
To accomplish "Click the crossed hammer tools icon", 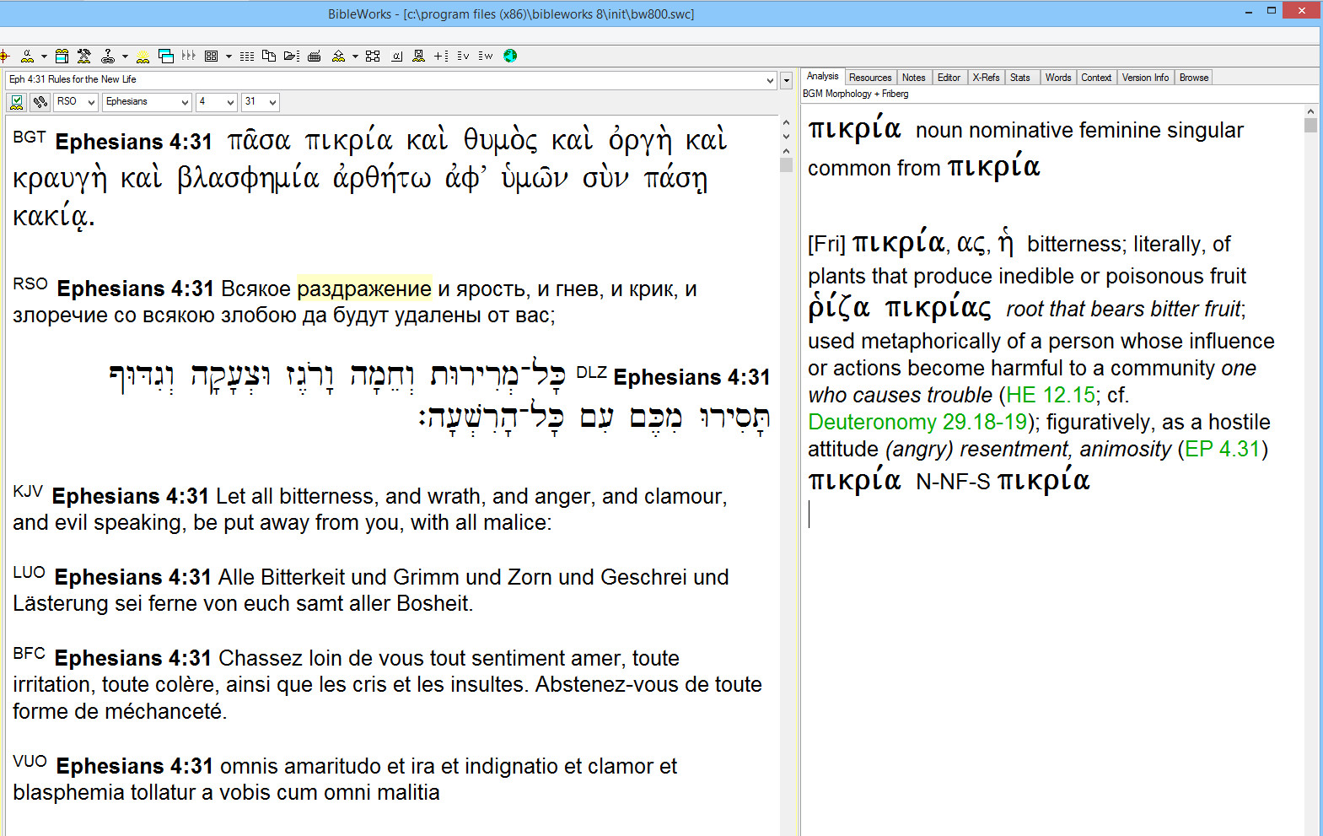I will point(83,56).
